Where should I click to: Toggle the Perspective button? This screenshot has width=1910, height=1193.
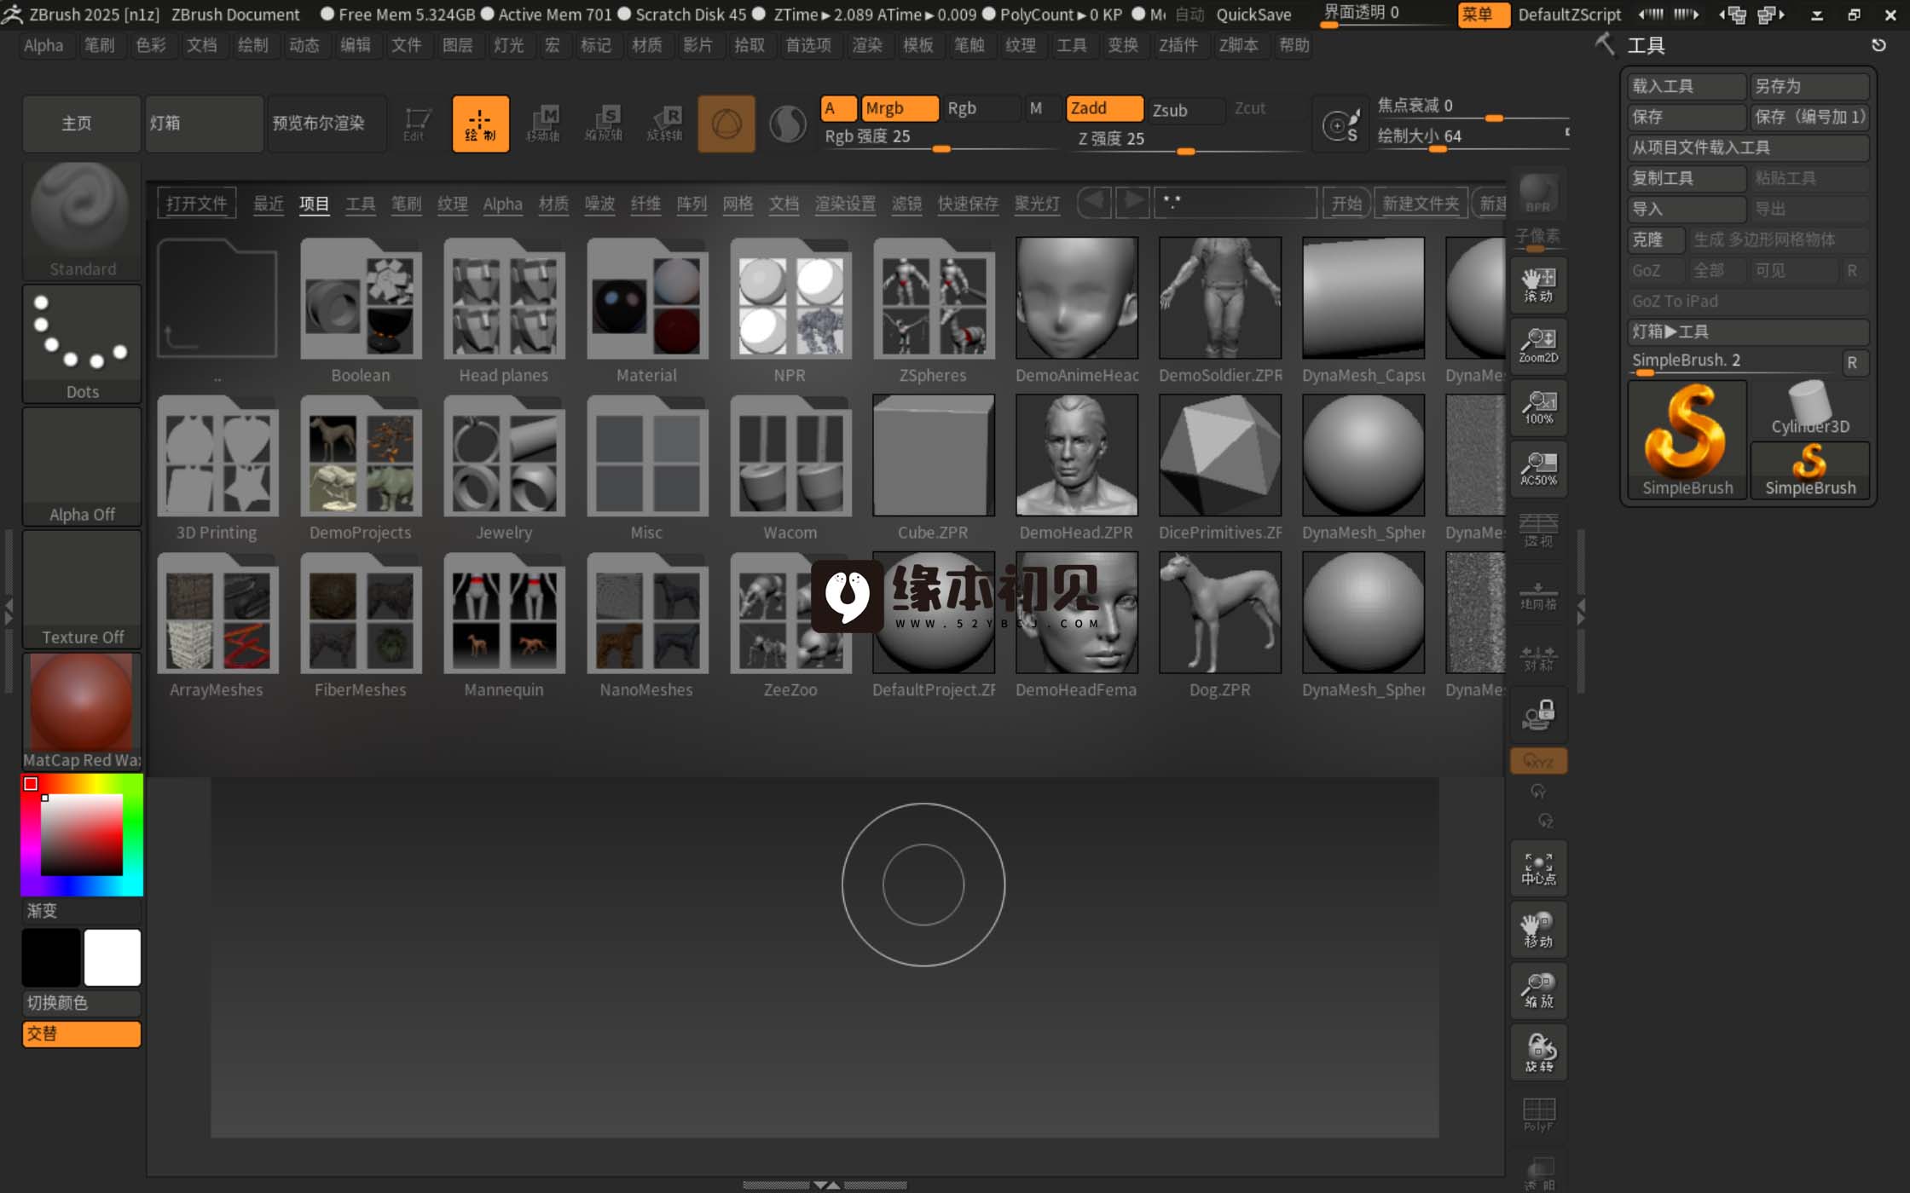tap(1538, 530)
